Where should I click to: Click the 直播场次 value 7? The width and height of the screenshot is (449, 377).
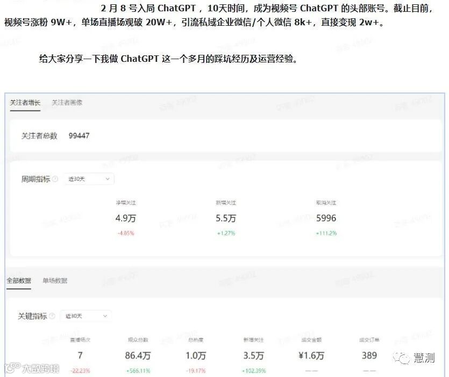(80, 355)
